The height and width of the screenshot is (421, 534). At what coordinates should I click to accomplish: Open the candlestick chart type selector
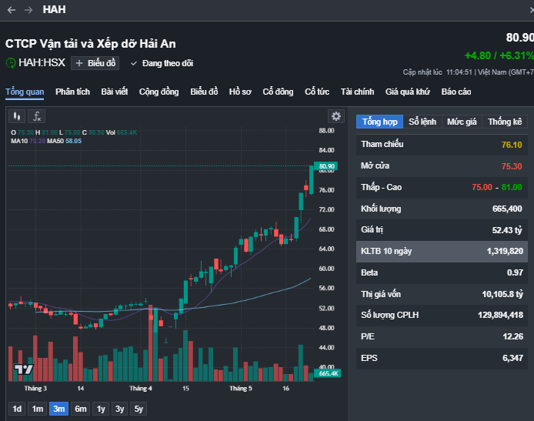point(17,116)
